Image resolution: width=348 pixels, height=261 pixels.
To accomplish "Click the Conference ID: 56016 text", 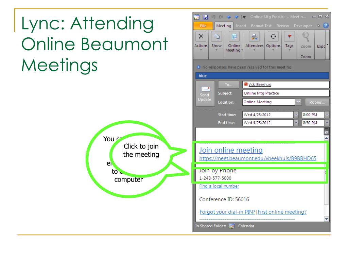I will [224, 199].
